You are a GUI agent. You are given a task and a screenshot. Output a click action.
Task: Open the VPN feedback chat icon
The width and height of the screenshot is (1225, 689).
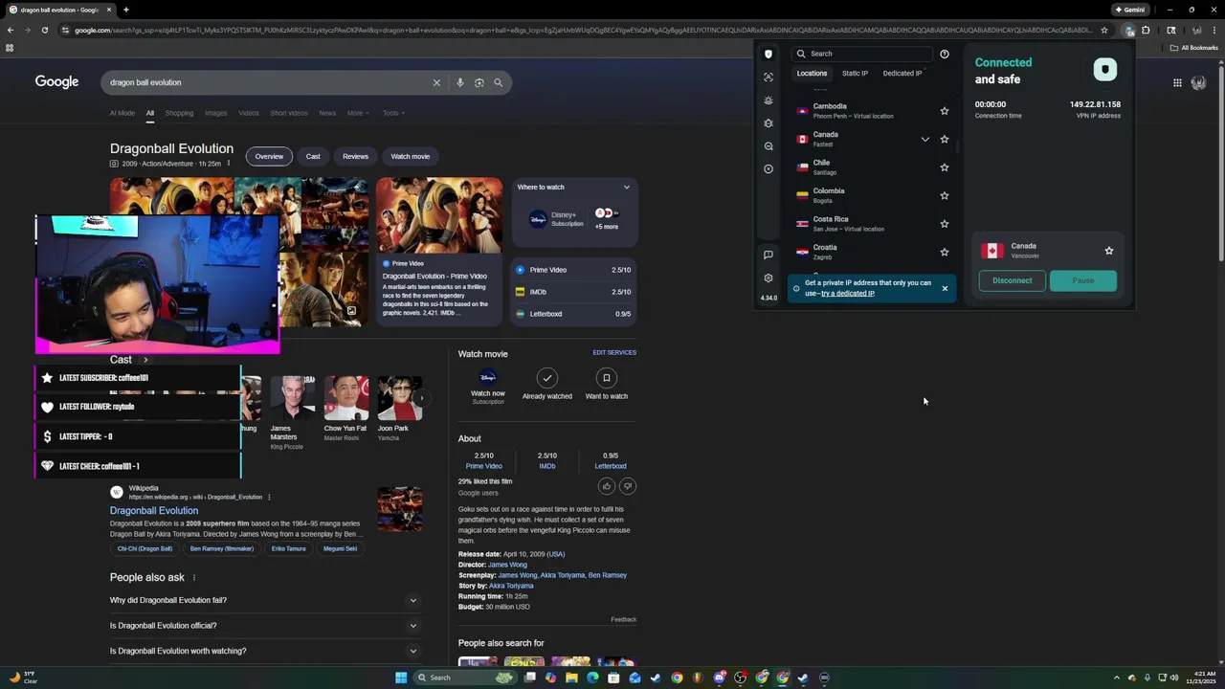[768, 255]
